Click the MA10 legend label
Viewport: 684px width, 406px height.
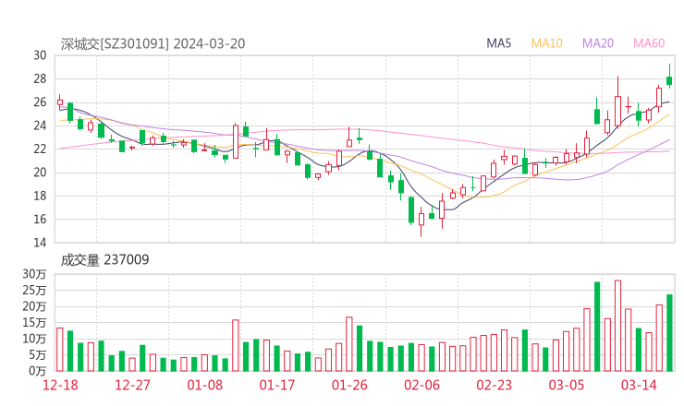pyautogui.click(x=546, y=43)
